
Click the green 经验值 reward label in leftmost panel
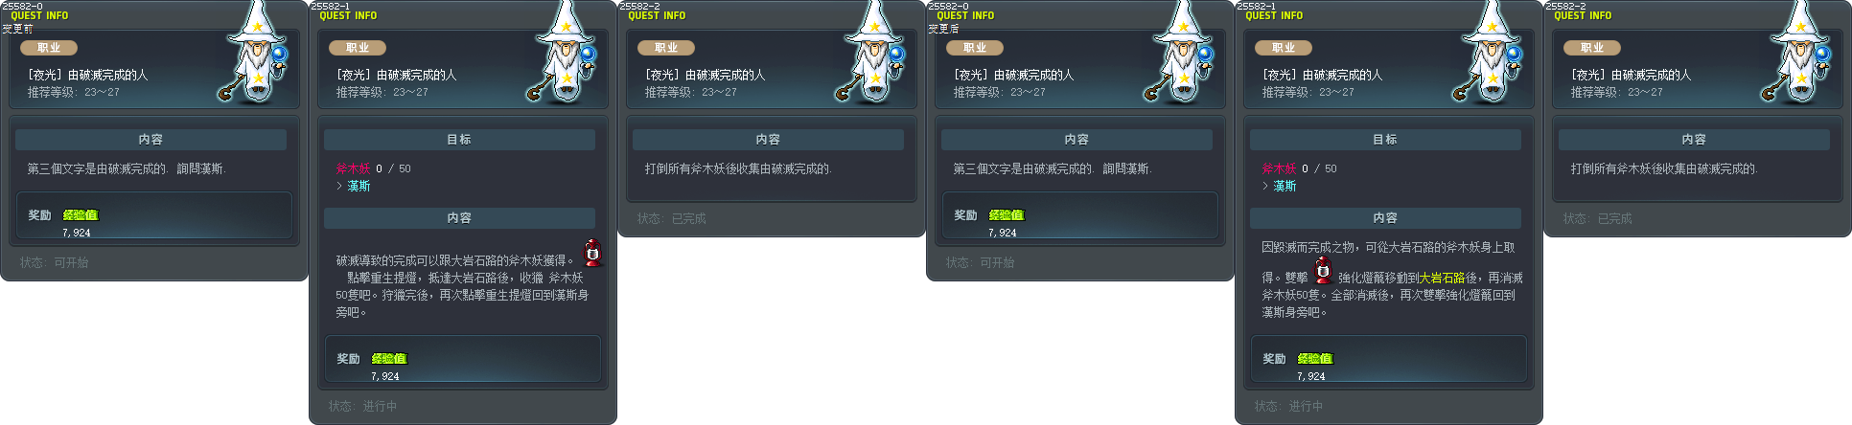coord(81,215)
